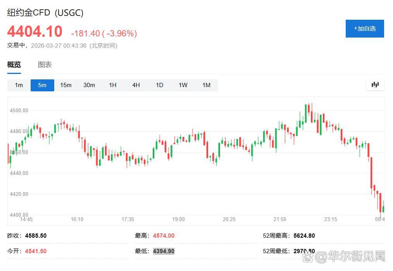
Task: Switch chart to 15m interval
Action: point(65,85)
